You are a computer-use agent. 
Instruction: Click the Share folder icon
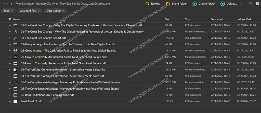click(168, 4)
